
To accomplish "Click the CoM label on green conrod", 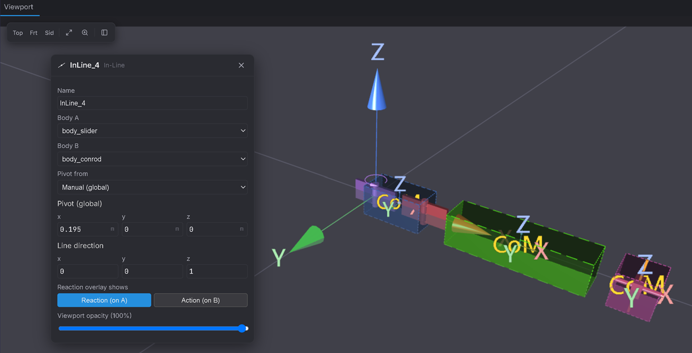I will [x=518, y=245].
